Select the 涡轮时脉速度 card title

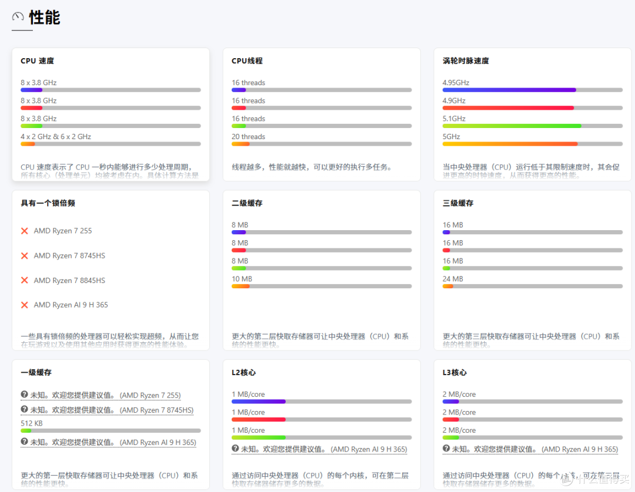466,61
